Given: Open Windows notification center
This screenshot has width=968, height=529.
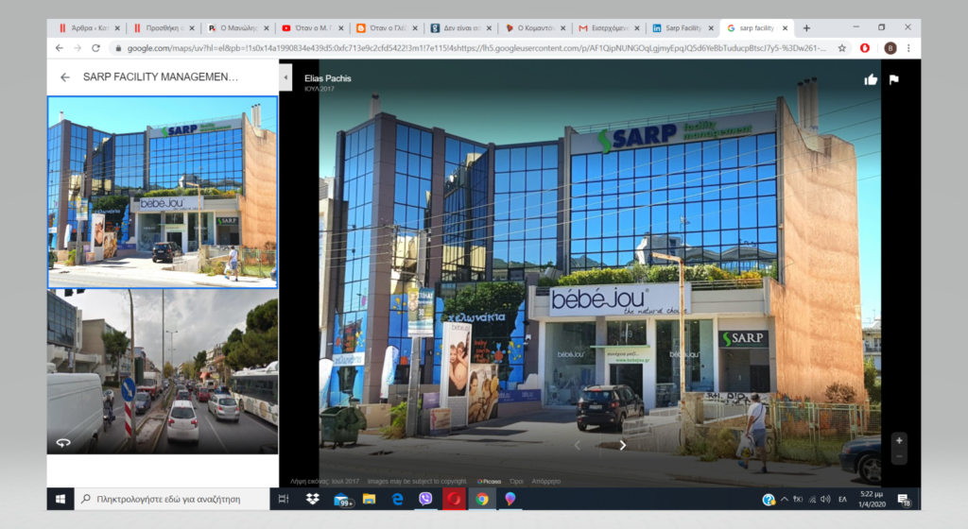Looking at the screenshot, I should tap(904, 500).
